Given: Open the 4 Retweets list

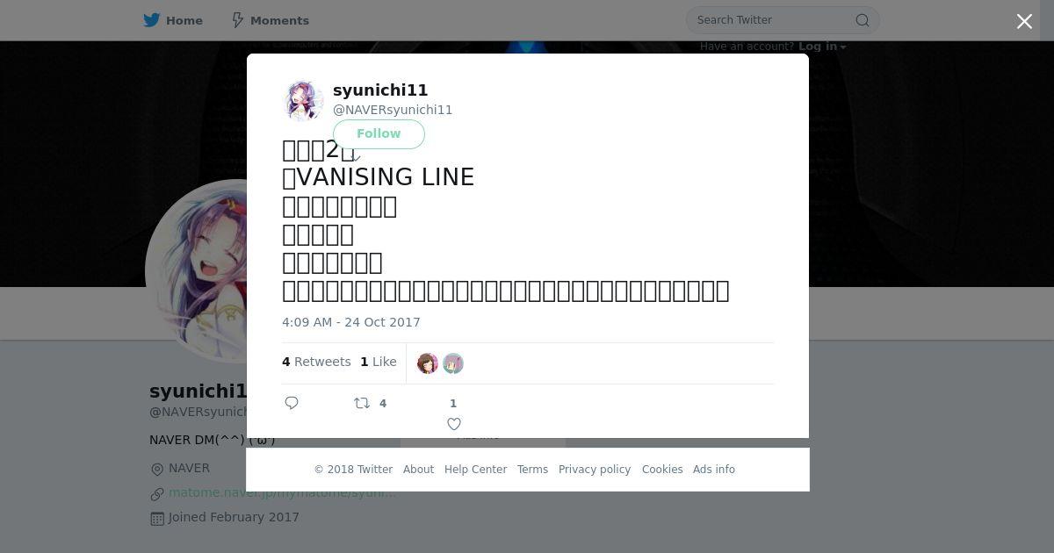Looking at the screenshot, I should (316, 362).
